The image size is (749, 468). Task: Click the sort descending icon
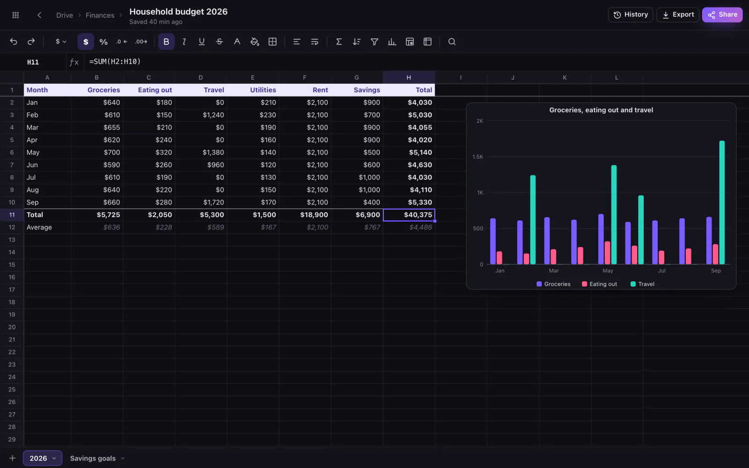point(357,42)
